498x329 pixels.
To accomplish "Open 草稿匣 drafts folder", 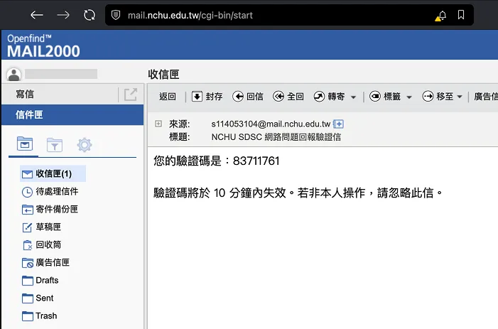I will (x=42, y=227).
